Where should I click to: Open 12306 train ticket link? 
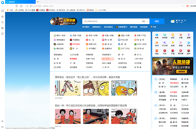(74, 55)
